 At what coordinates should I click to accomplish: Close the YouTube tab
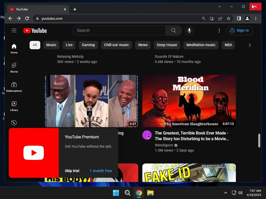[x=65, y=9]
